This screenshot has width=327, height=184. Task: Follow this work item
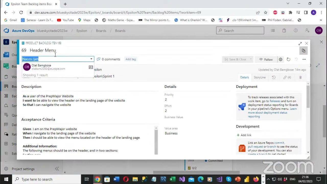point(266,59)
